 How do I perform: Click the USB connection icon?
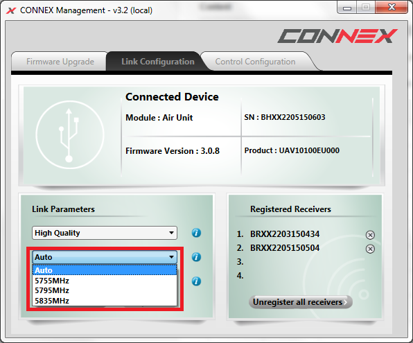click(x=70, y=134)
